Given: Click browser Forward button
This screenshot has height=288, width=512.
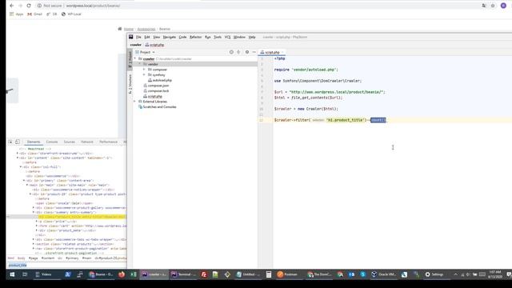Looking at the screenshot, I should 20,6.
